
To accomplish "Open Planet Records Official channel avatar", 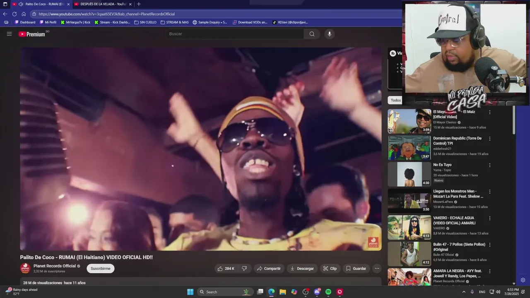I will 25,268.
